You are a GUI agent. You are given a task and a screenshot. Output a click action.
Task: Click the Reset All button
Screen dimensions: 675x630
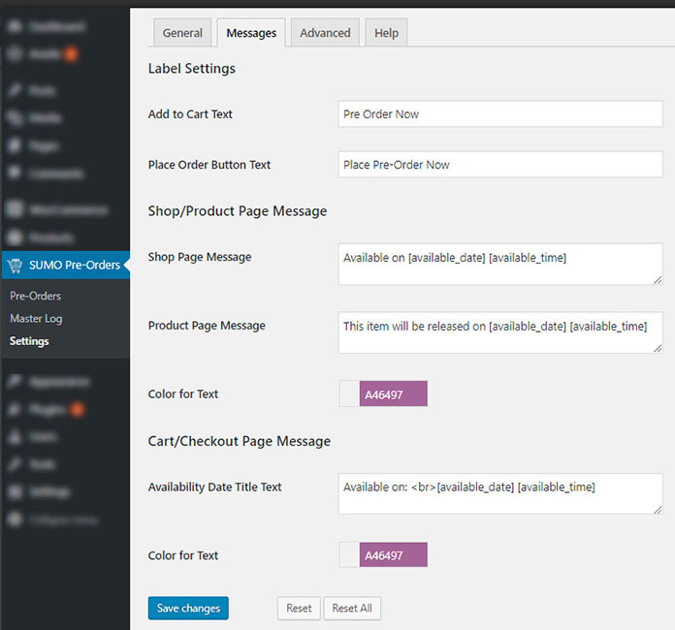tap(351, 608)
